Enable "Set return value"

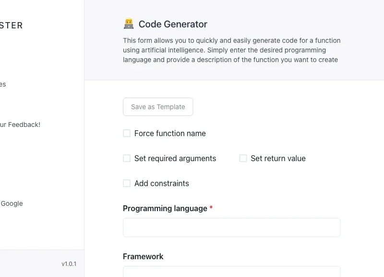pyautogui.click(x=243, y=158)
